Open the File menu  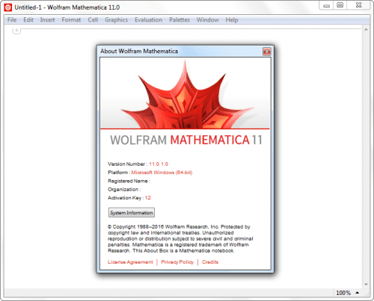coord(12,20)
